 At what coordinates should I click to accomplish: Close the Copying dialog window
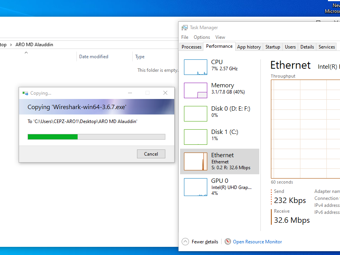point(165,93)
